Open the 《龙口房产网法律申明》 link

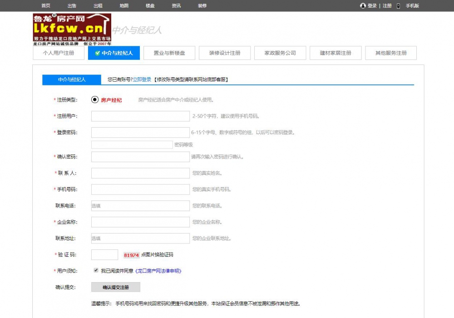(x=158, y=271)
